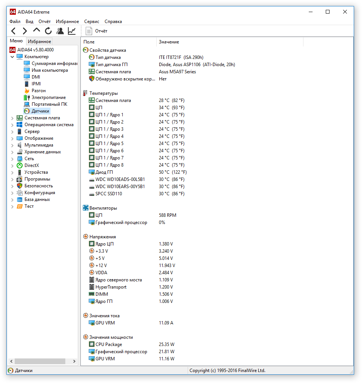The height and width of the screenshot is (383, 362).
Task: Click the Разгон flame icon
Action: click(x=26, y=91)
